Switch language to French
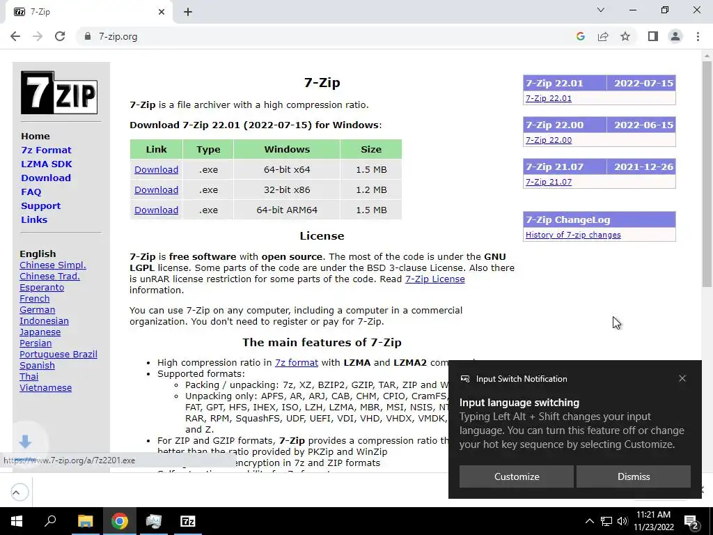This screenshot has width=713, height=535. pyautogui.click(x=35, y=298)
